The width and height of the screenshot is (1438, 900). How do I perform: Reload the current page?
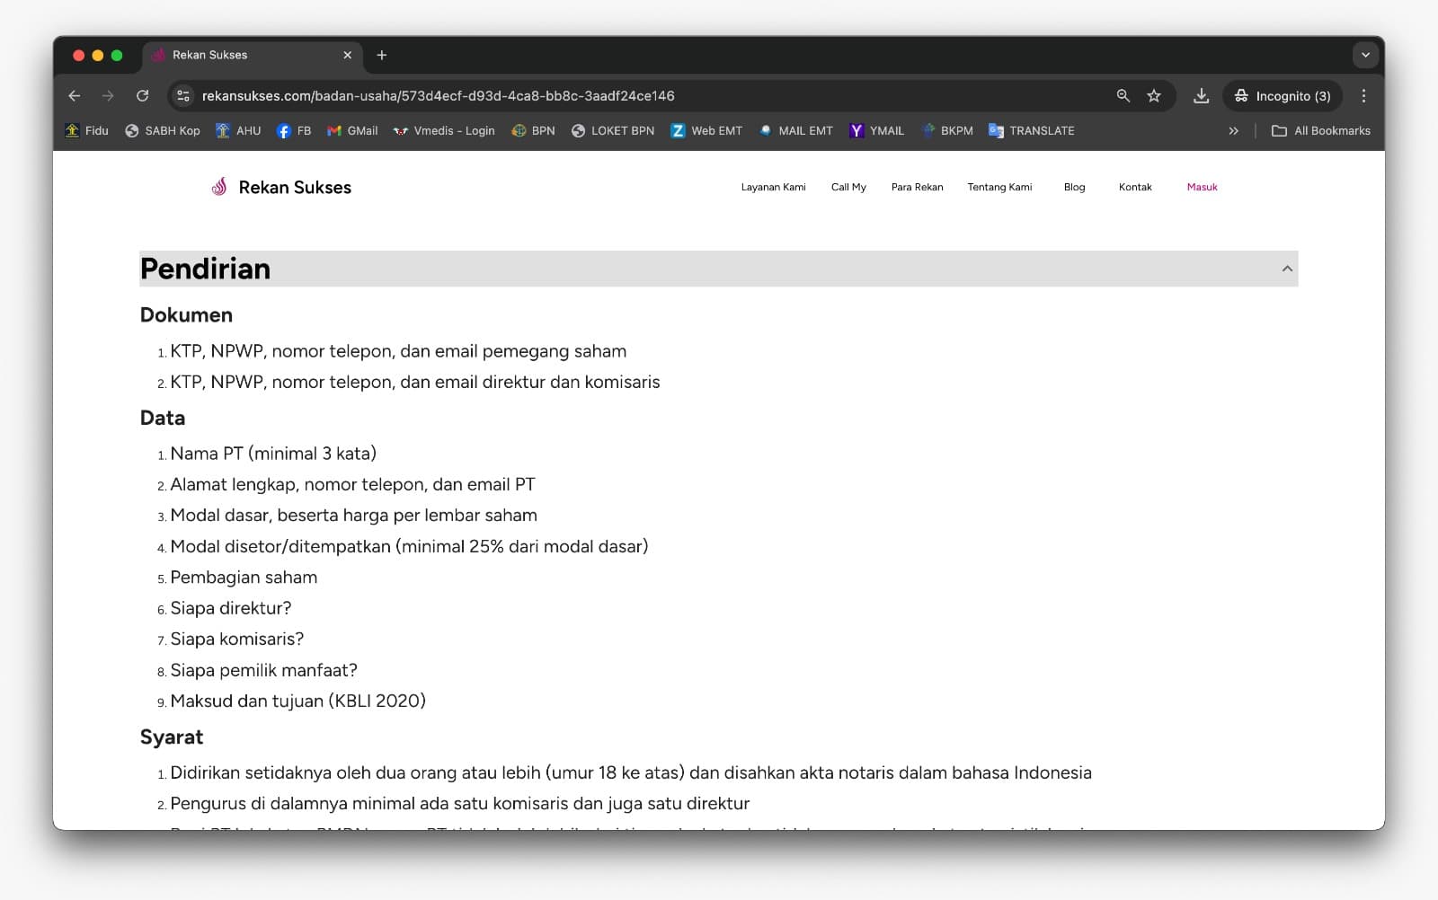(142, 96)
